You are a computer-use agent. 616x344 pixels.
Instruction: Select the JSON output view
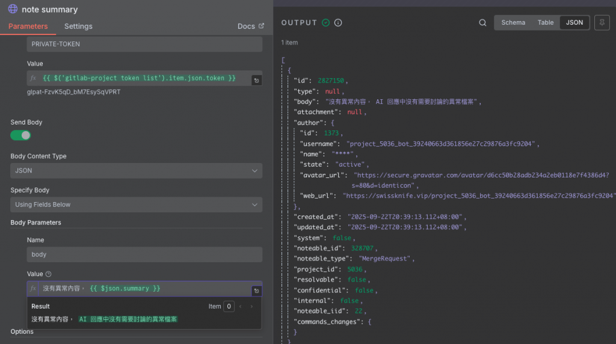574,23
